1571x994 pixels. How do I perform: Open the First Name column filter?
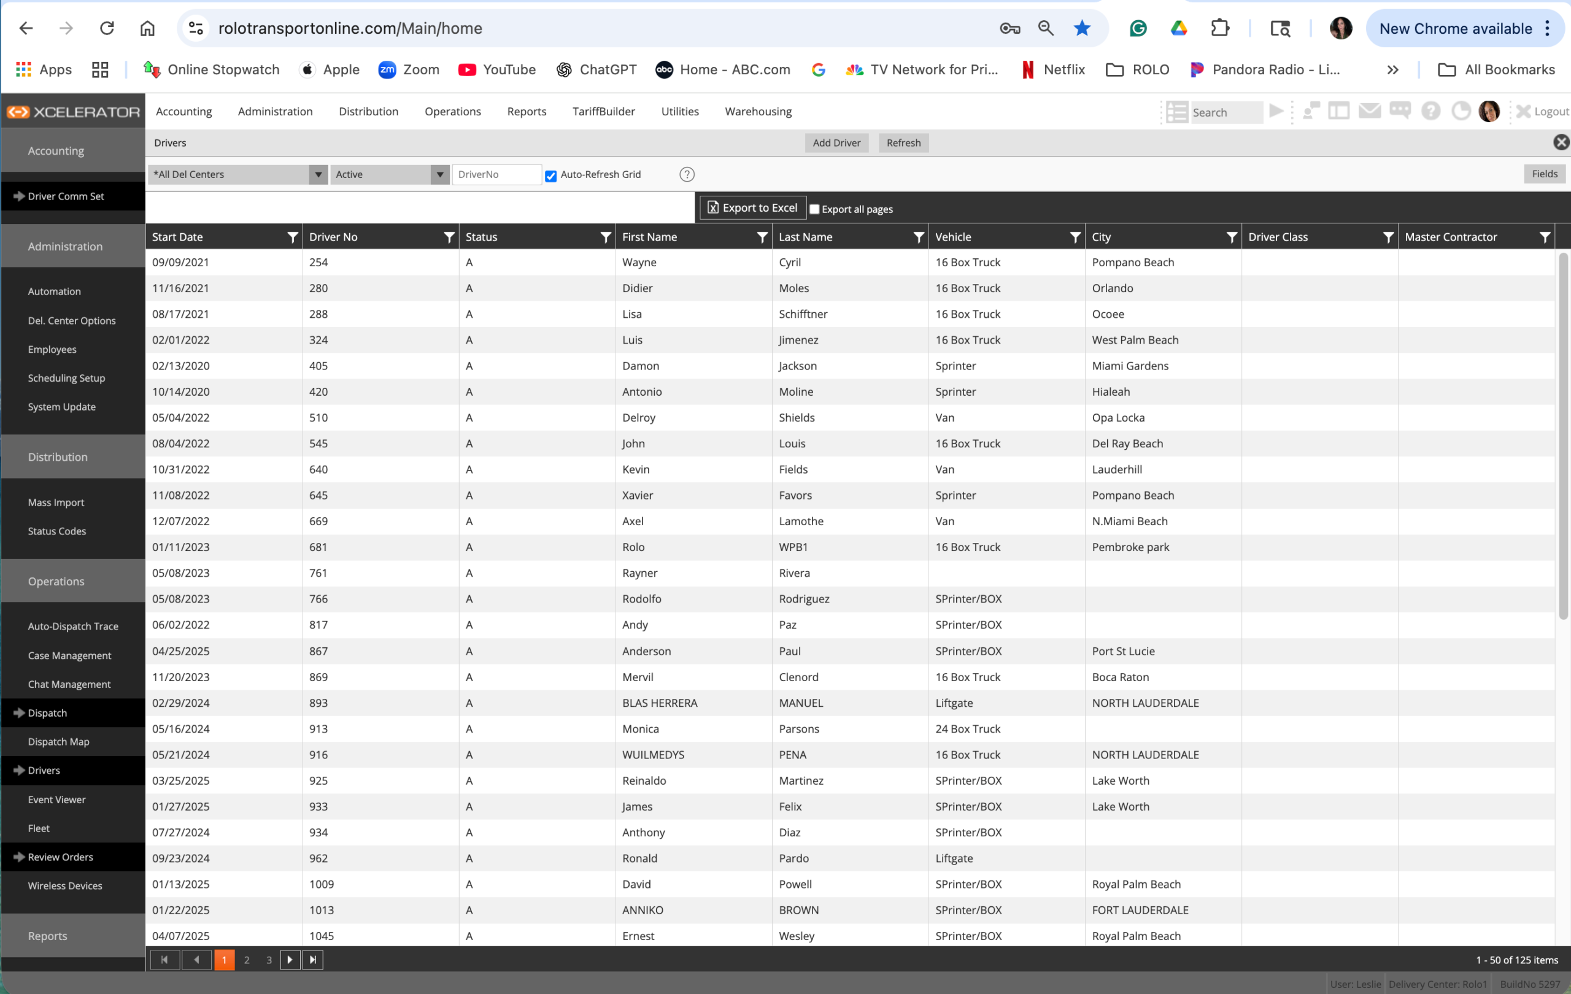pyautogui.click(x=762, y=237)
